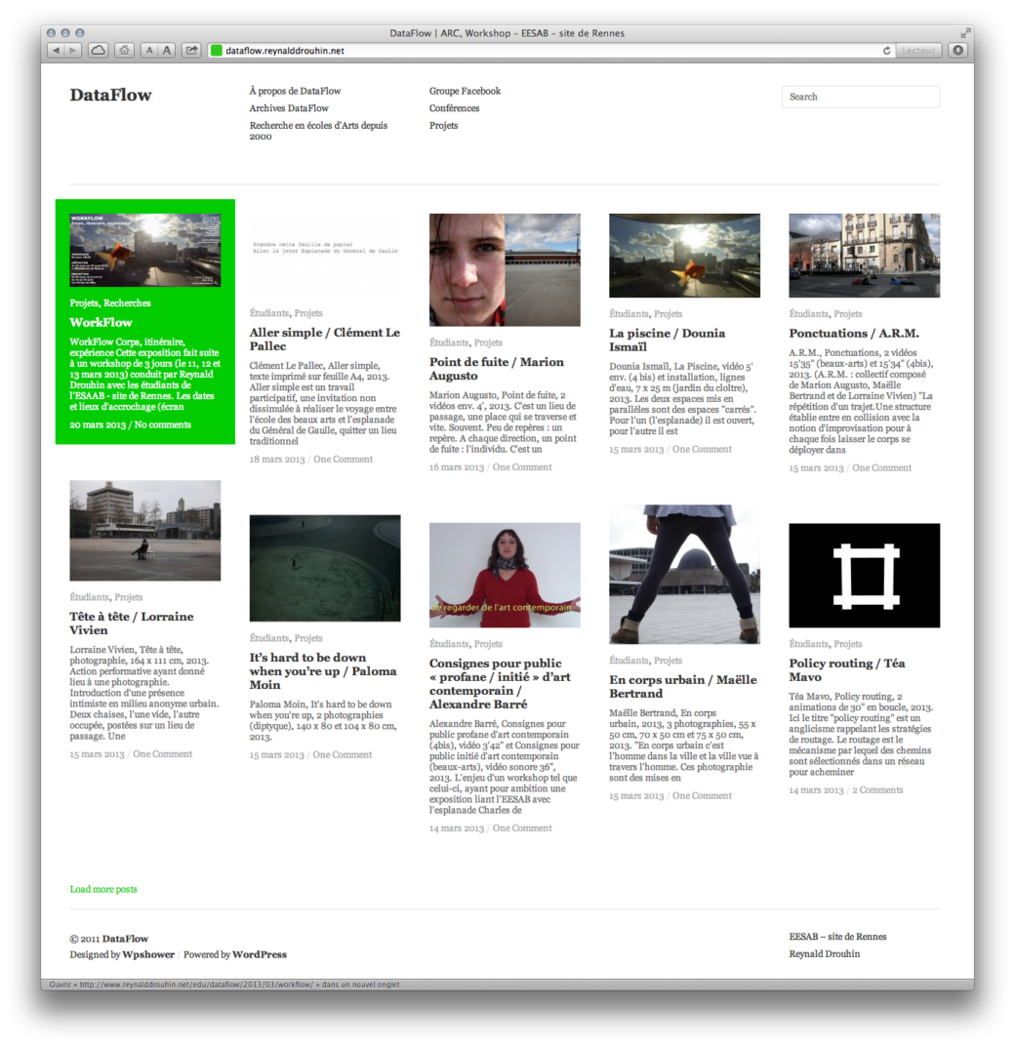Open footer DataFlow copyright link
The image size is (1015, 1047).
[125, 939]
